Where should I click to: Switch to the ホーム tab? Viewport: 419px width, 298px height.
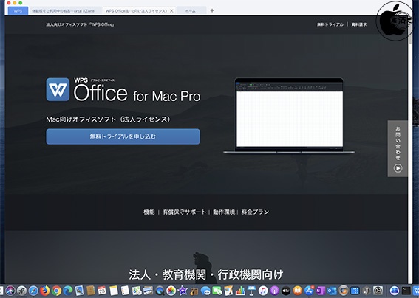coord(190,11)
